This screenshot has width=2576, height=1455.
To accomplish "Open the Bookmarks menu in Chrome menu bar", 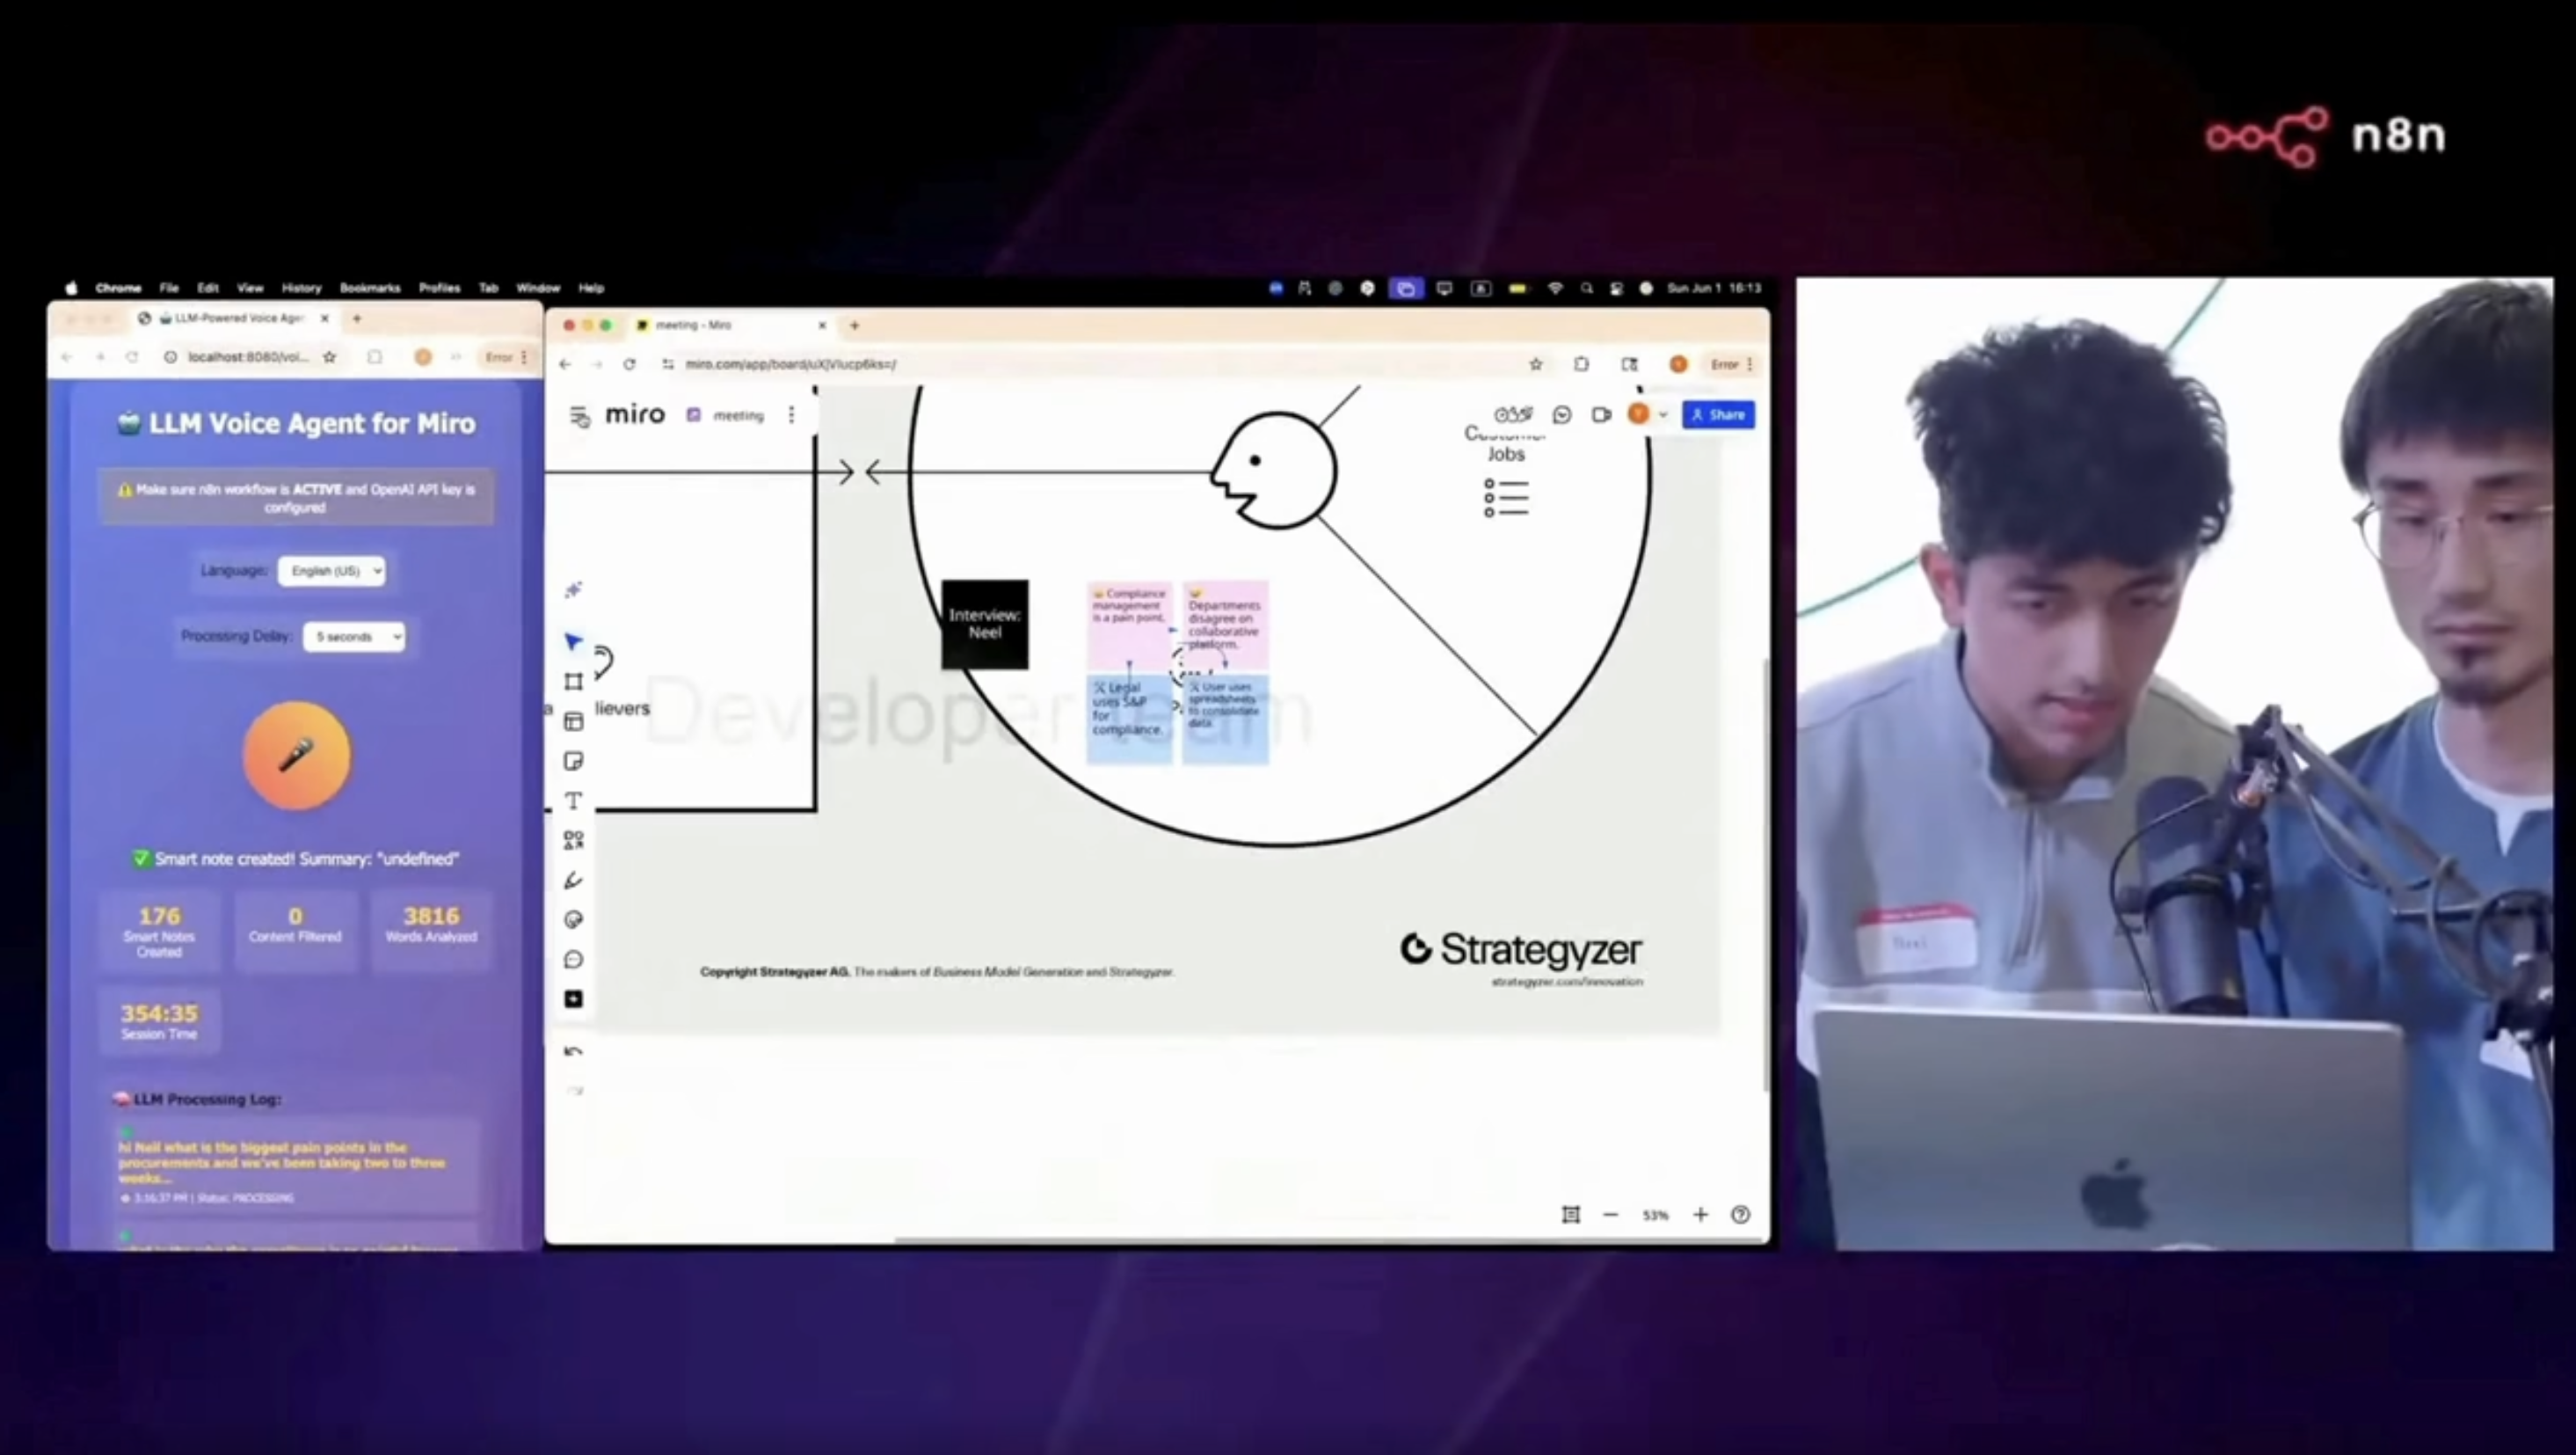I will click(x=369, y=289).
